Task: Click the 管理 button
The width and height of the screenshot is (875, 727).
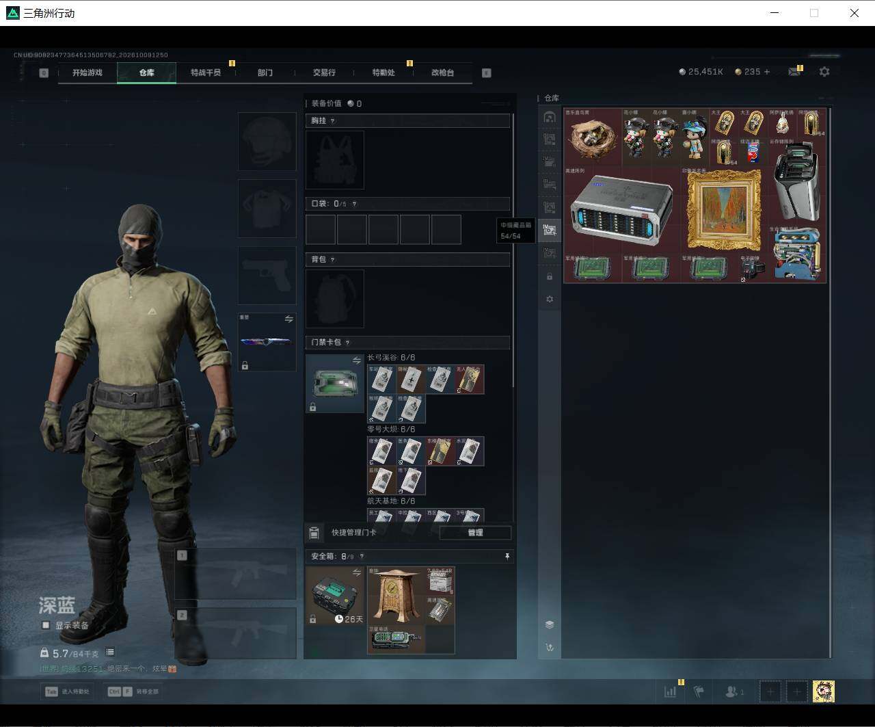Action: [x=475, y=533]
